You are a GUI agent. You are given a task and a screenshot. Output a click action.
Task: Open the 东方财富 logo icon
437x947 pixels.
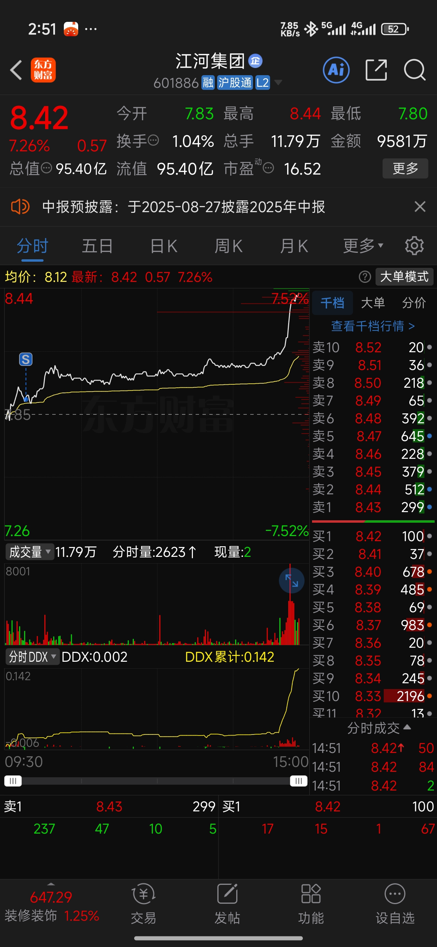point(43,70)
